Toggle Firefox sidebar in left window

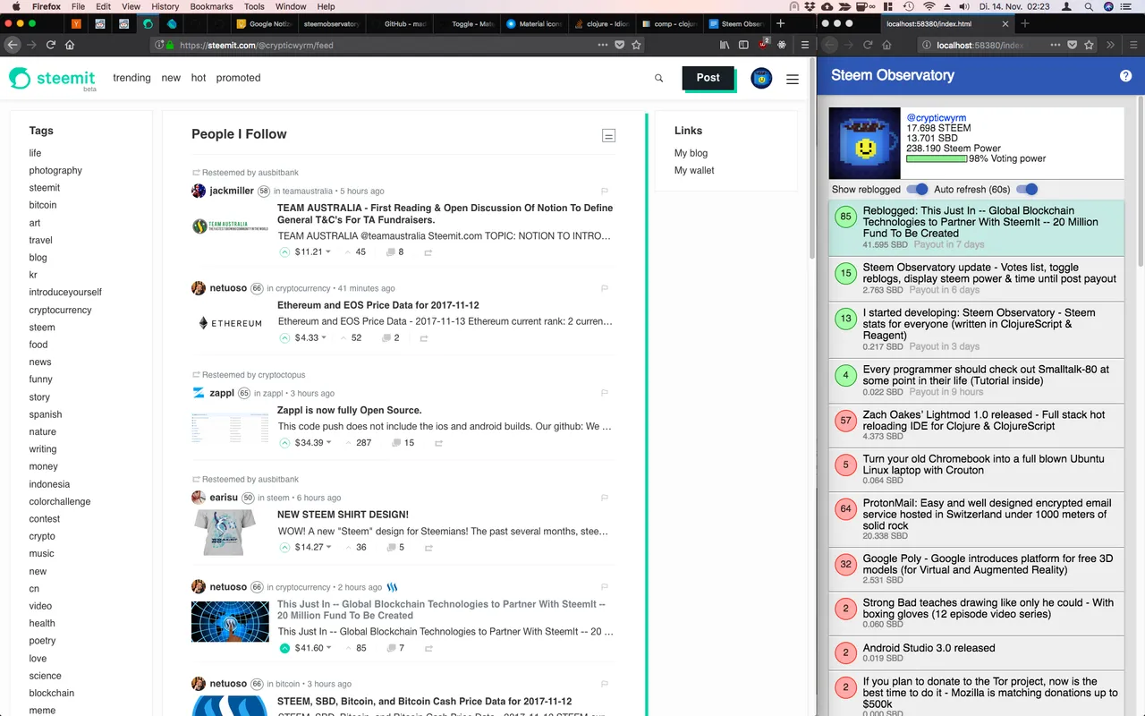pyautogui.click(x=743, y=45)
